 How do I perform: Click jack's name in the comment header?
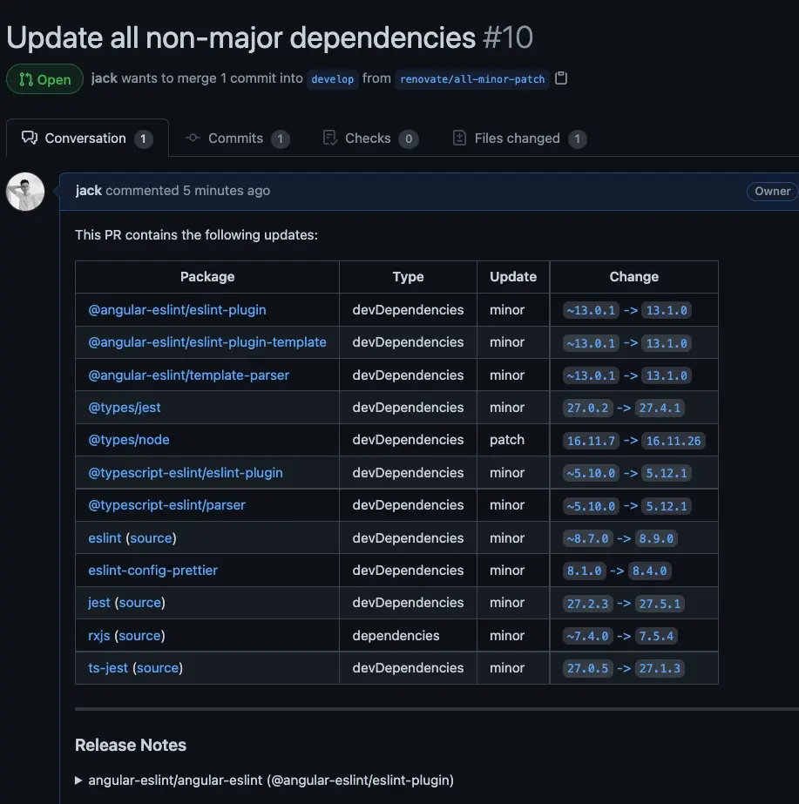coord(89,190)
